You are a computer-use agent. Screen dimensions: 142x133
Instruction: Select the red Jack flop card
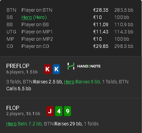coord(50,111)
